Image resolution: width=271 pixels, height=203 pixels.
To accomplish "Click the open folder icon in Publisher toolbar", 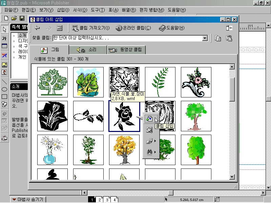I will [14, 18].
